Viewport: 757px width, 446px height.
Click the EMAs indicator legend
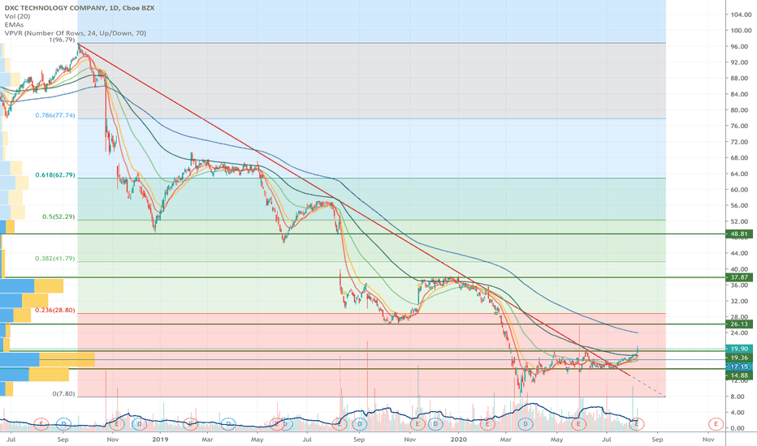point(14,24)
